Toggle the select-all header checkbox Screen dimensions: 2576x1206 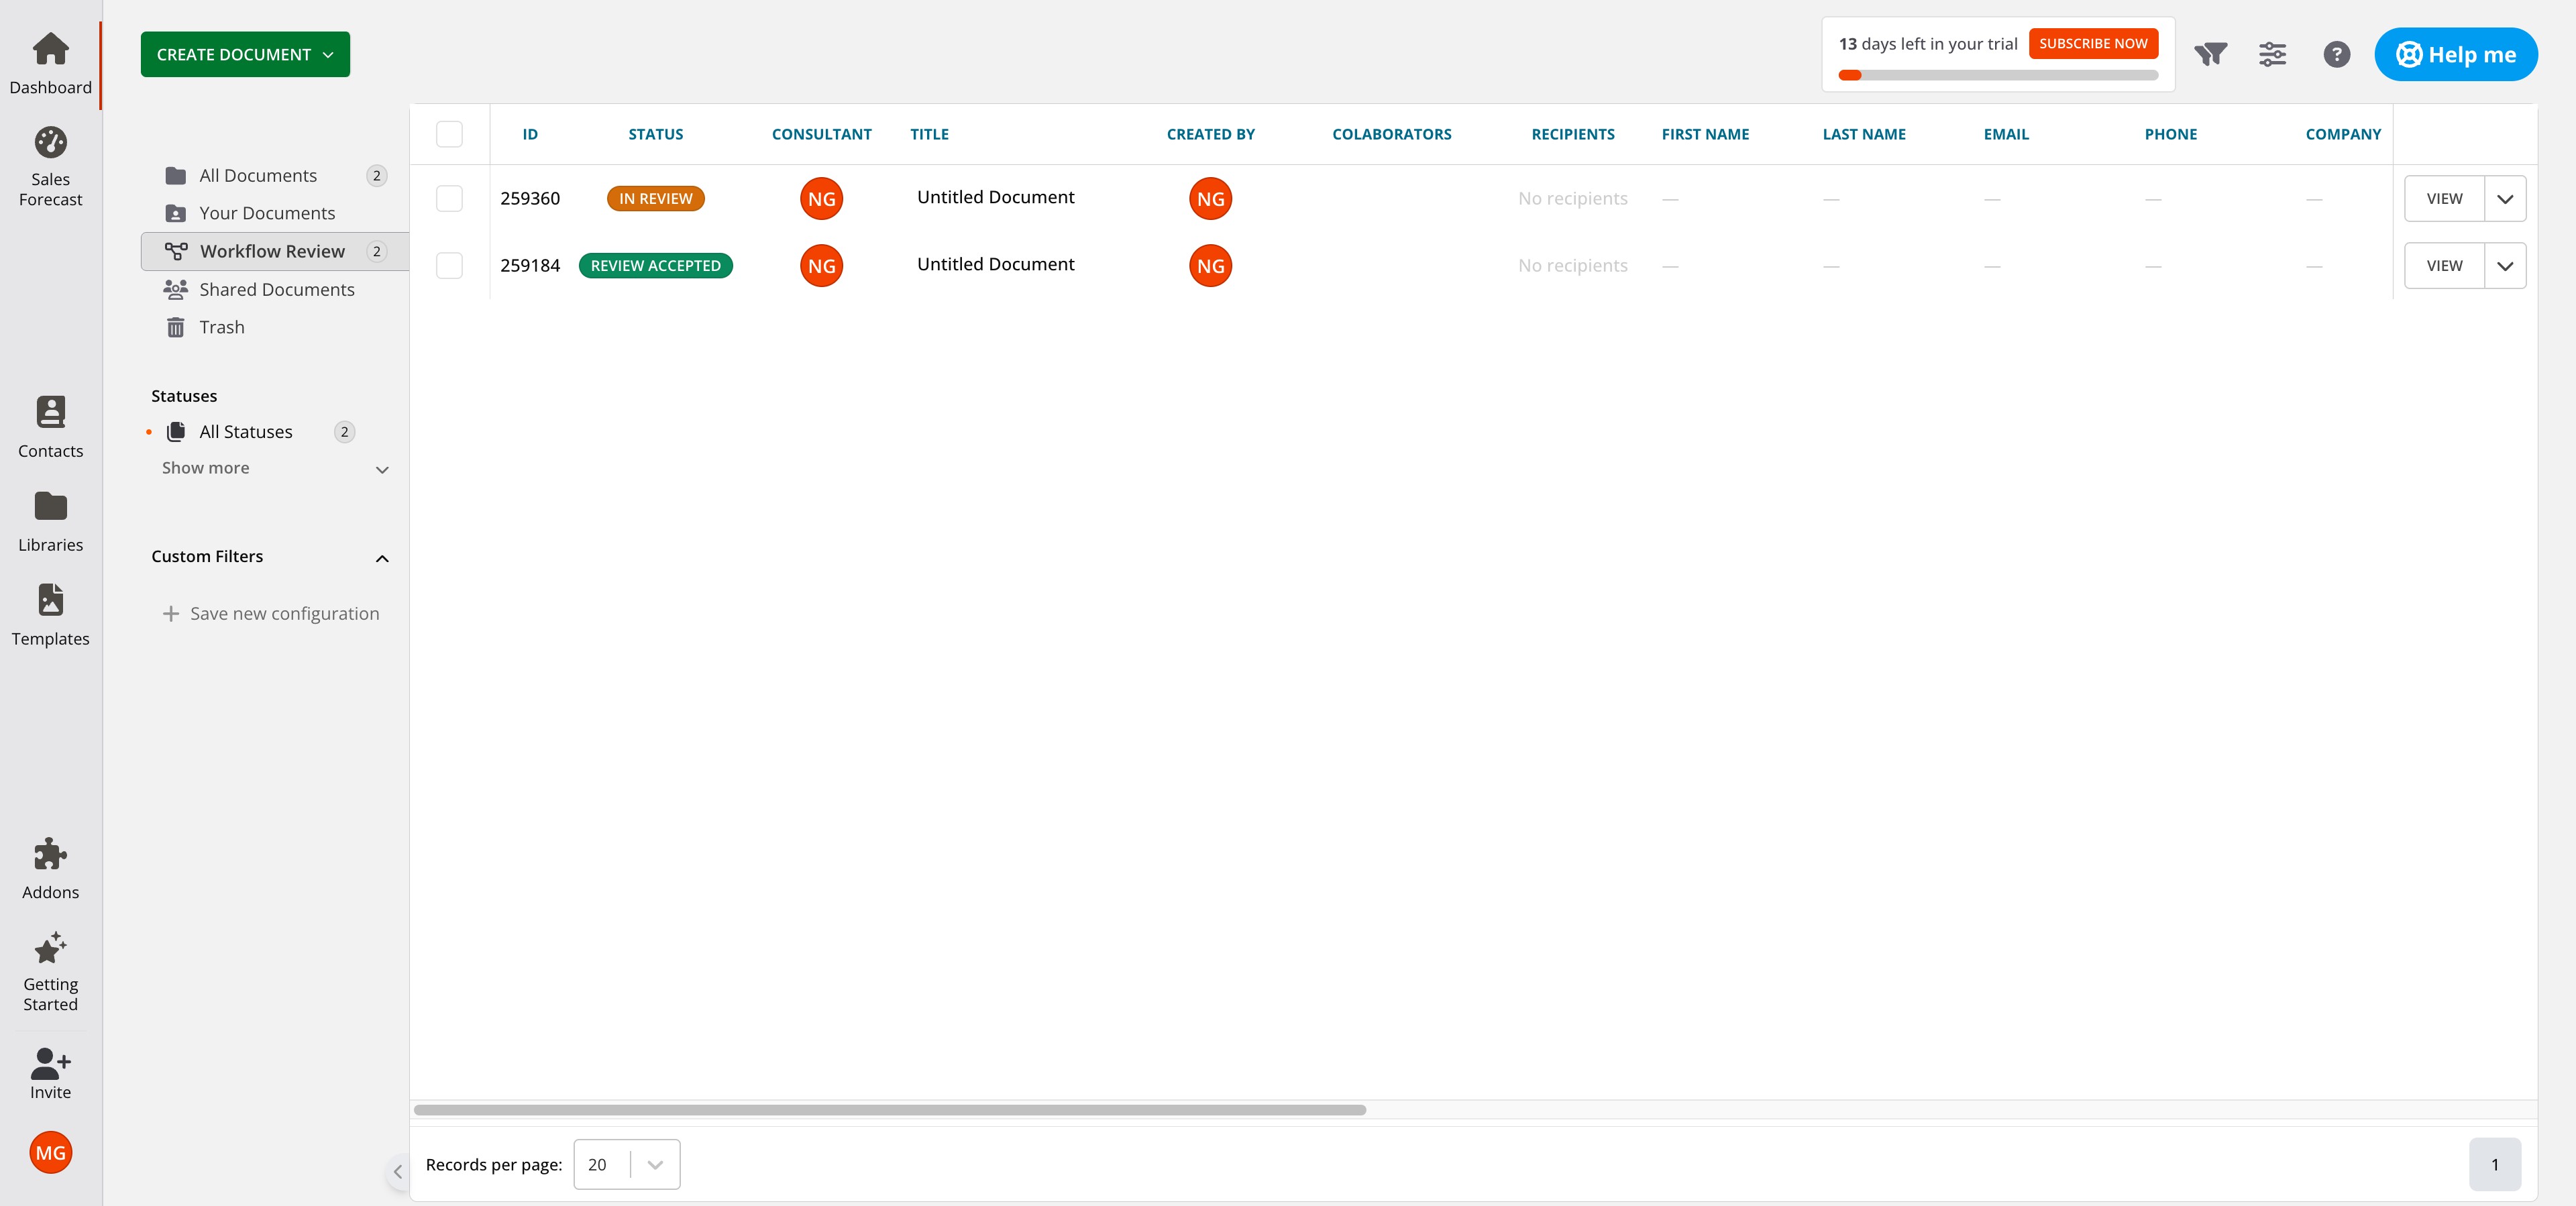(x=449, y=134)
